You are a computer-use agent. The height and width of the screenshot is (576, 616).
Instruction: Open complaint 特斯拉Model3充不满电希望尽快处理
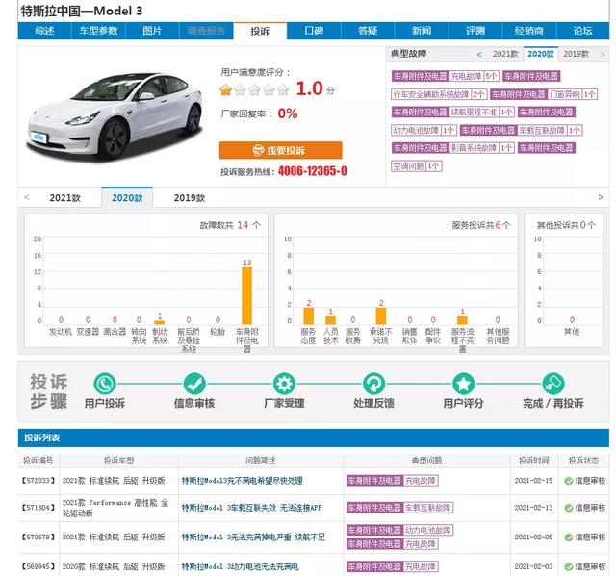click(x=243, y=481)
